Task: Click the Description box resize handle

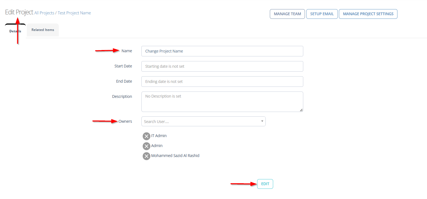Action: (x=301, y=110)
